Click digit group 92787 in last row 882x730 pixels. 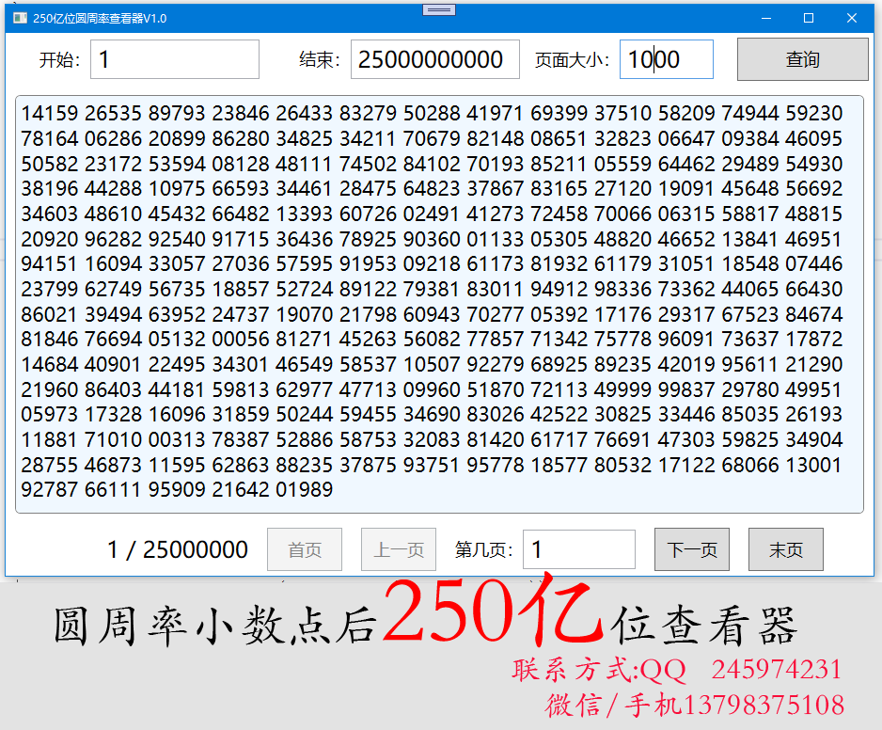coord(50,490)
